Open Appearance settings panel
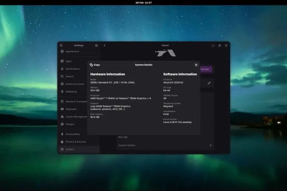 click(79, 52)
